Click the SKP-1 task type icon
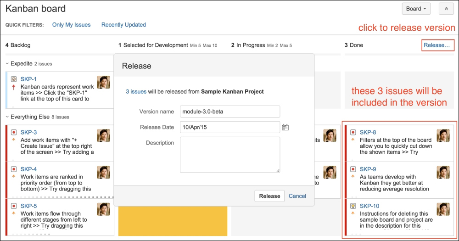This screenshot has width=459, height=241. (x=14, y=79)
